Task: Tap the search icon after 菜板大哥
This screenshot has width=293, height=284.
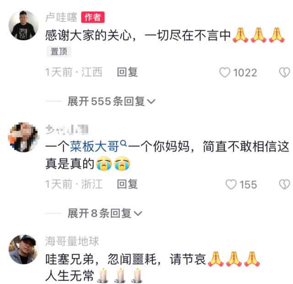Action: point(124,143)
